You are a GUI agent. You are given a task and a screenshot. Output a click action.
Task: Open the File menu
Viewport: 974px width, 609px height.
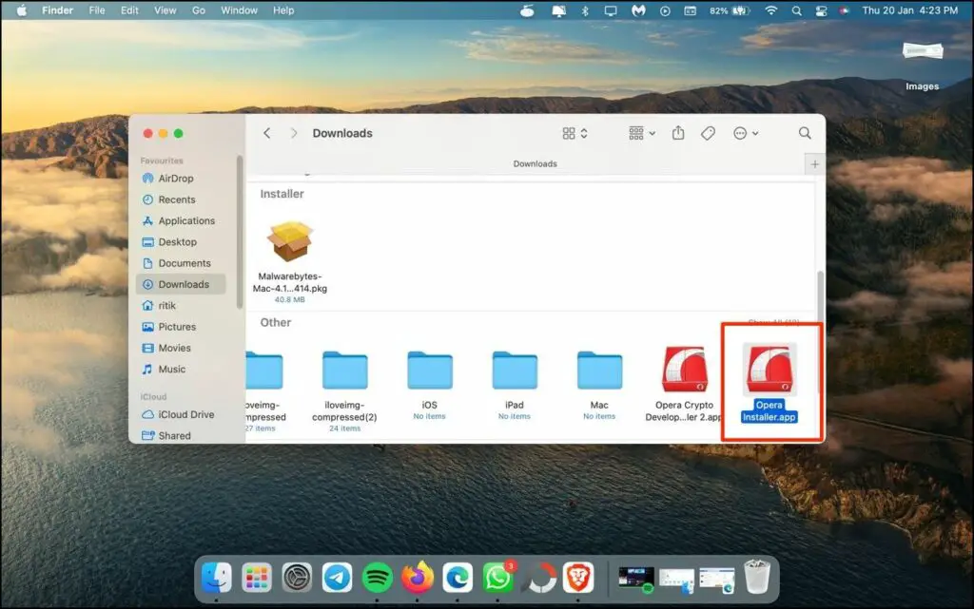[x=97, y=10]
